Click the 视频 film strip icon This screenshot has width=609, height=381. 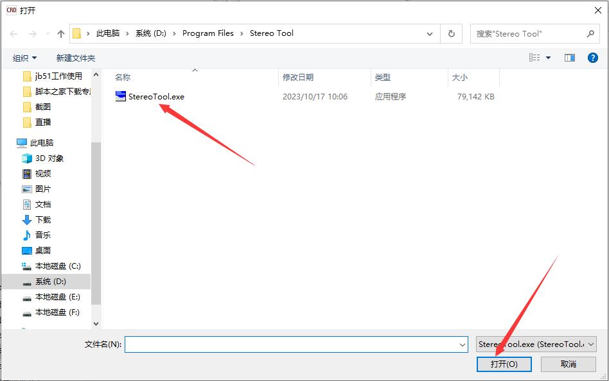tap(27, 174)
